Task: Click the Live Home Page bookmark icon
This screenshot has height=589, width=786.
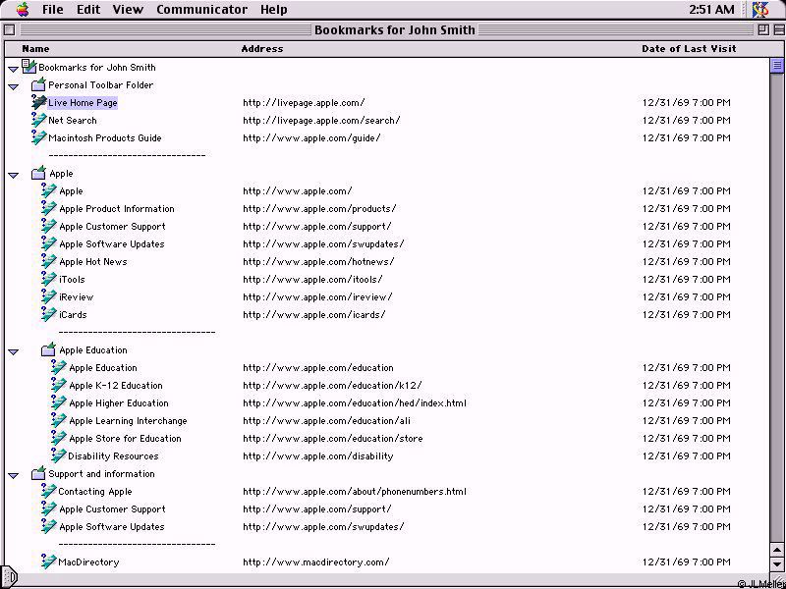Action: click(38, 102)
